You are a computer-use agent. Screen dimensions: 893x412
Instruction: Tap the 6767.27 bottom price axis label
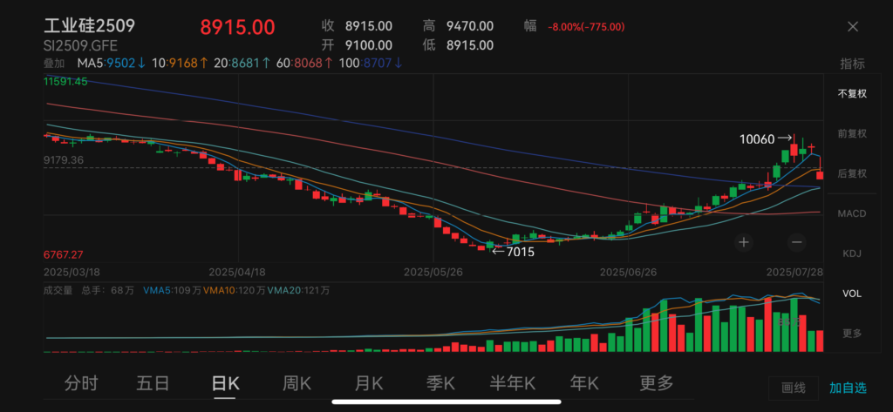point(63,254)
